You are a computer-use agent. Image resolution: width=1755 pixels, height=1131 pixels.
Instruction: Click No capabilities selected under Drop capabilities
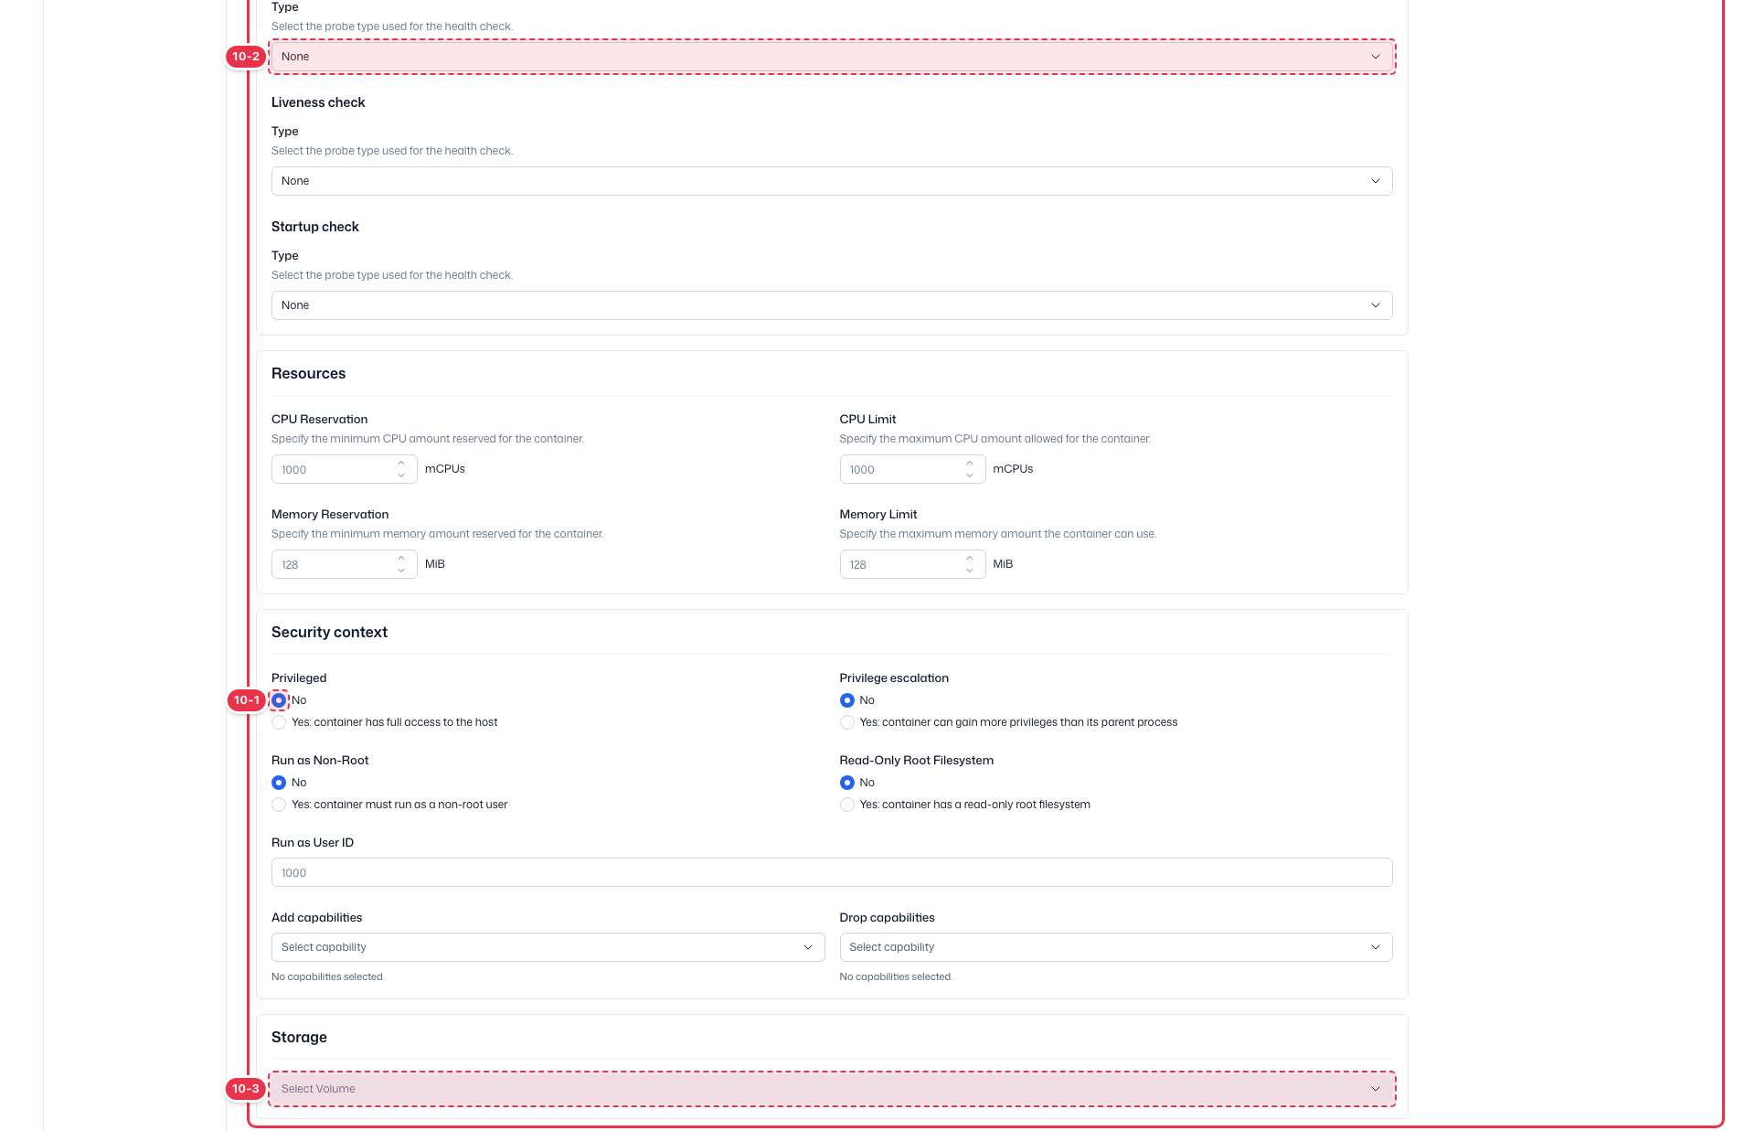896,977
